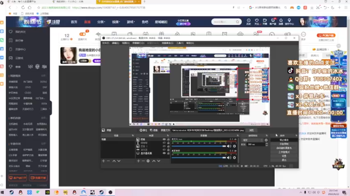Screen dimensions: 350x196
Task: Mute the mic/Aux speaker icon
Action: pyautogui.click(x=229, y=146)
